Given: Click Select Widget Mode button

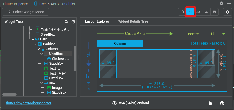Looking at the screenshot, I should coord(25,12).
